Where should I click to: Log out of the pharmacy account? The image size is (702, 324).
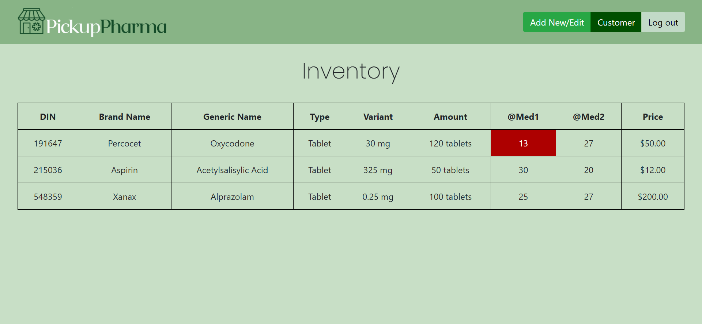[x=663, y=22]
